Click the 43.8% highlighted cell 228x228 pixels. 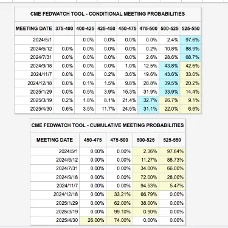point(170,66)
